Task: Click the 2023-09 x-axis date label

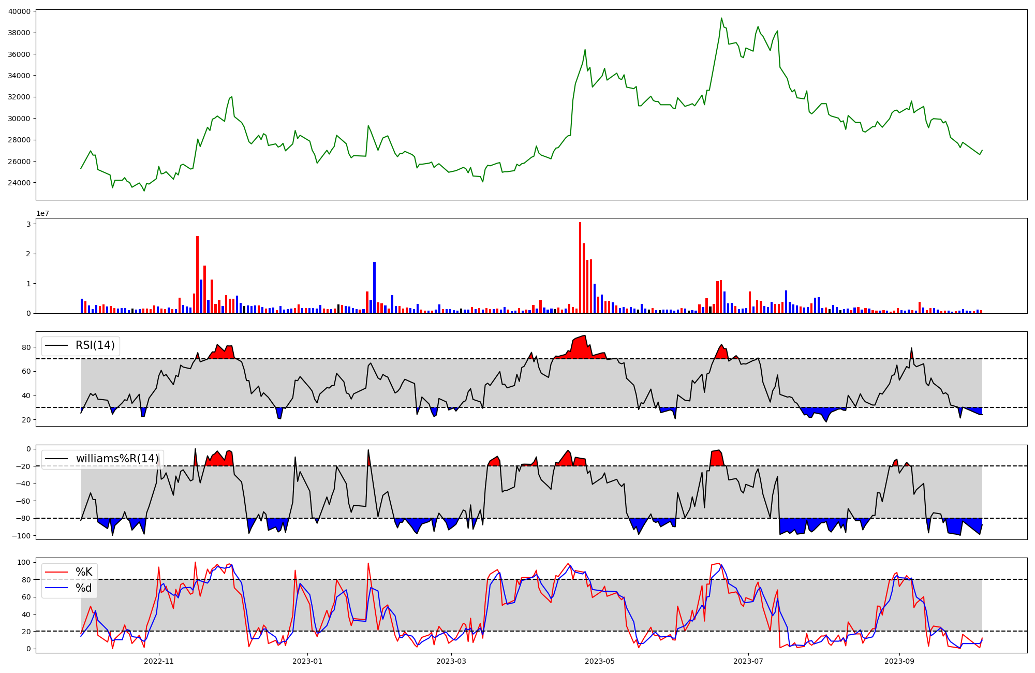Action: [x=899, y=661]
